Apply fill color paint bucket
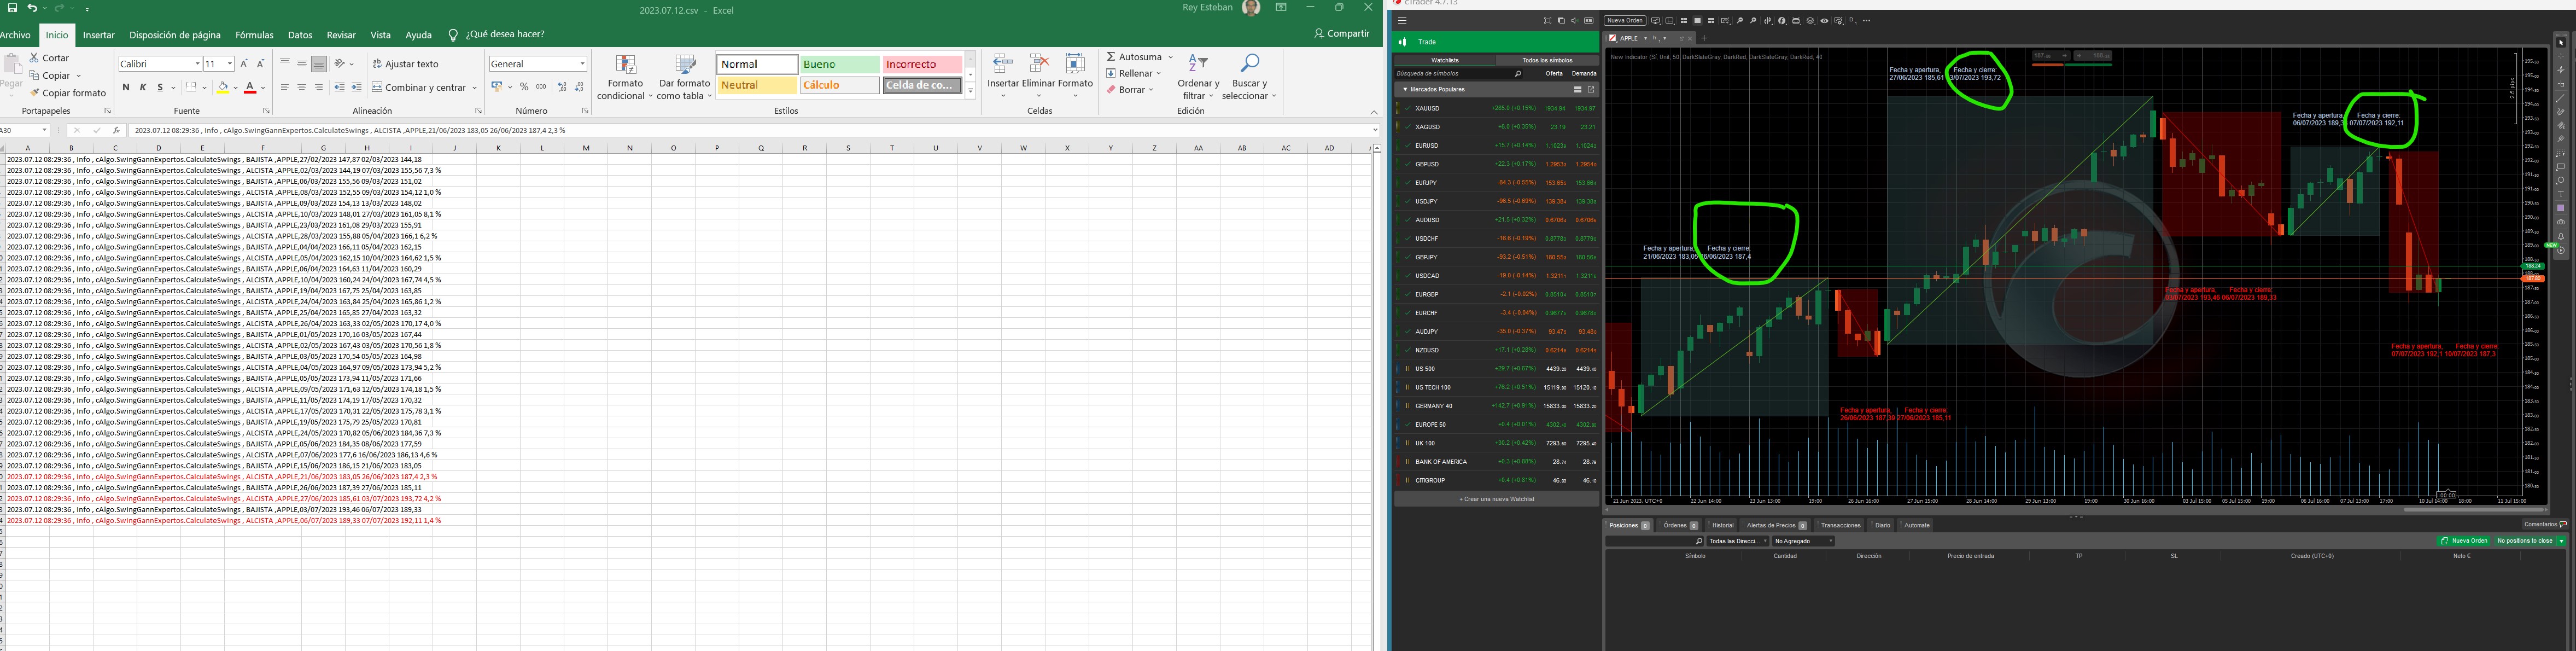The width and height of the screenshot is (2576, 651). point(223,88)
